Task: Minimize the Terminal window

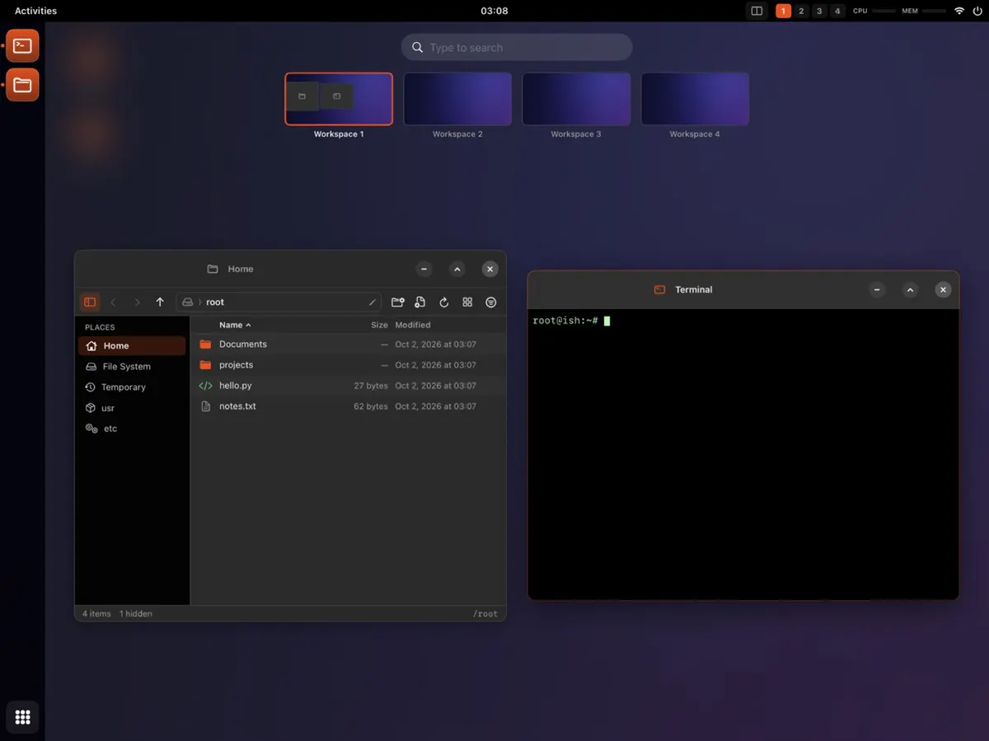Action: [x=877, y=290]
